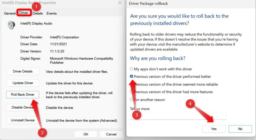Cancel the properties dialog
This screenshot has height=140, width=256.
111,134
